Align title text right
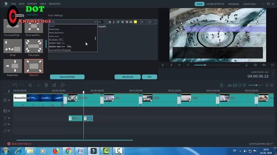This screenshot has height=155, width=277. pos(127,22)
